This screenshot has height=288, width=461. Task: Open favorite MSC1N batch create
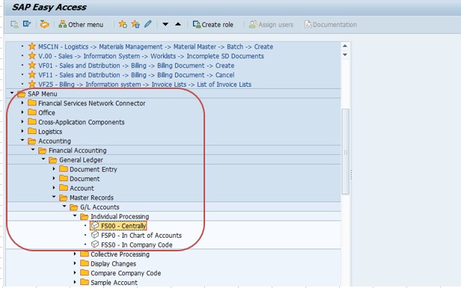[x=156, y=46]
